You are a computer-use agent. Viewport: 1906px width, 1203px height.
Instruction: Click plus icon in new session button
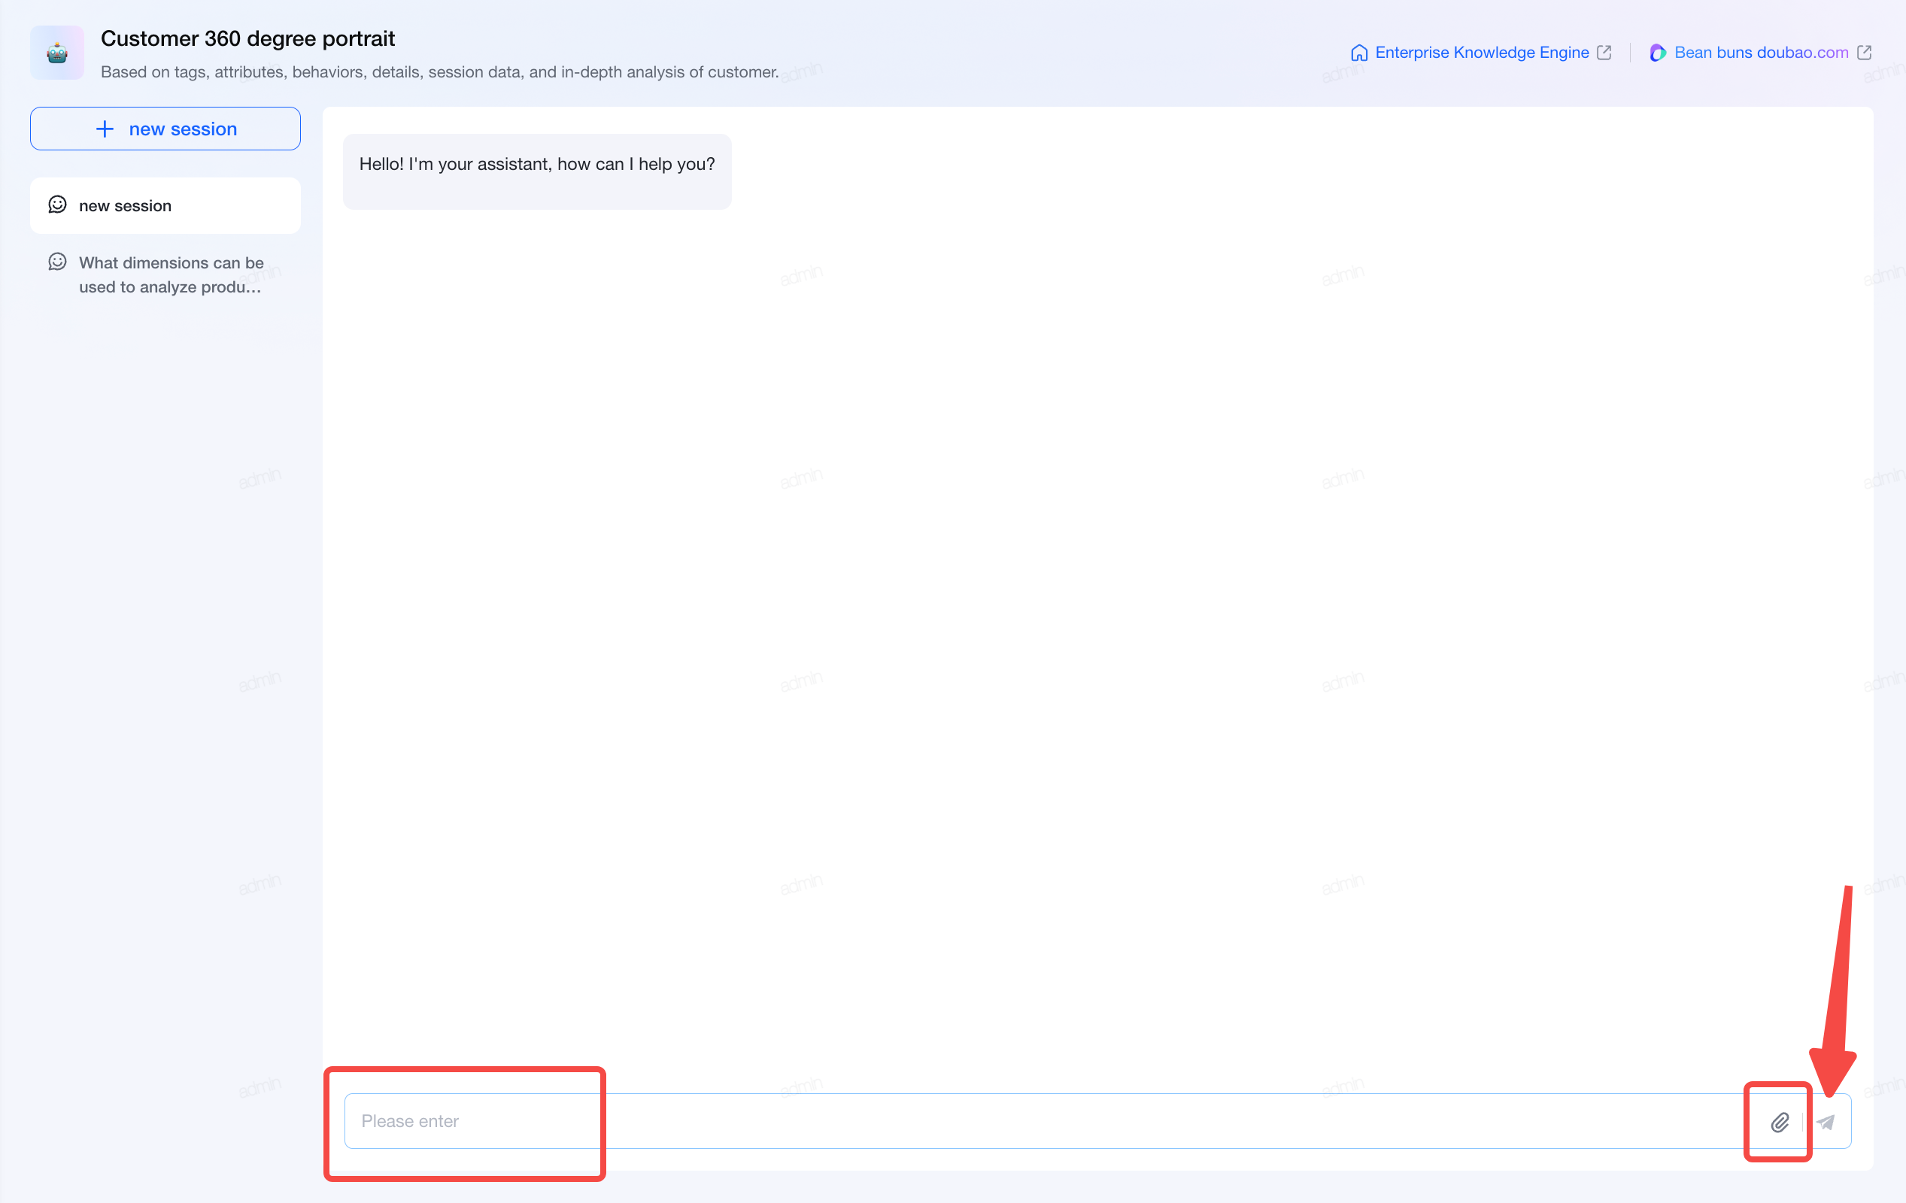click(x=105, y=129)
